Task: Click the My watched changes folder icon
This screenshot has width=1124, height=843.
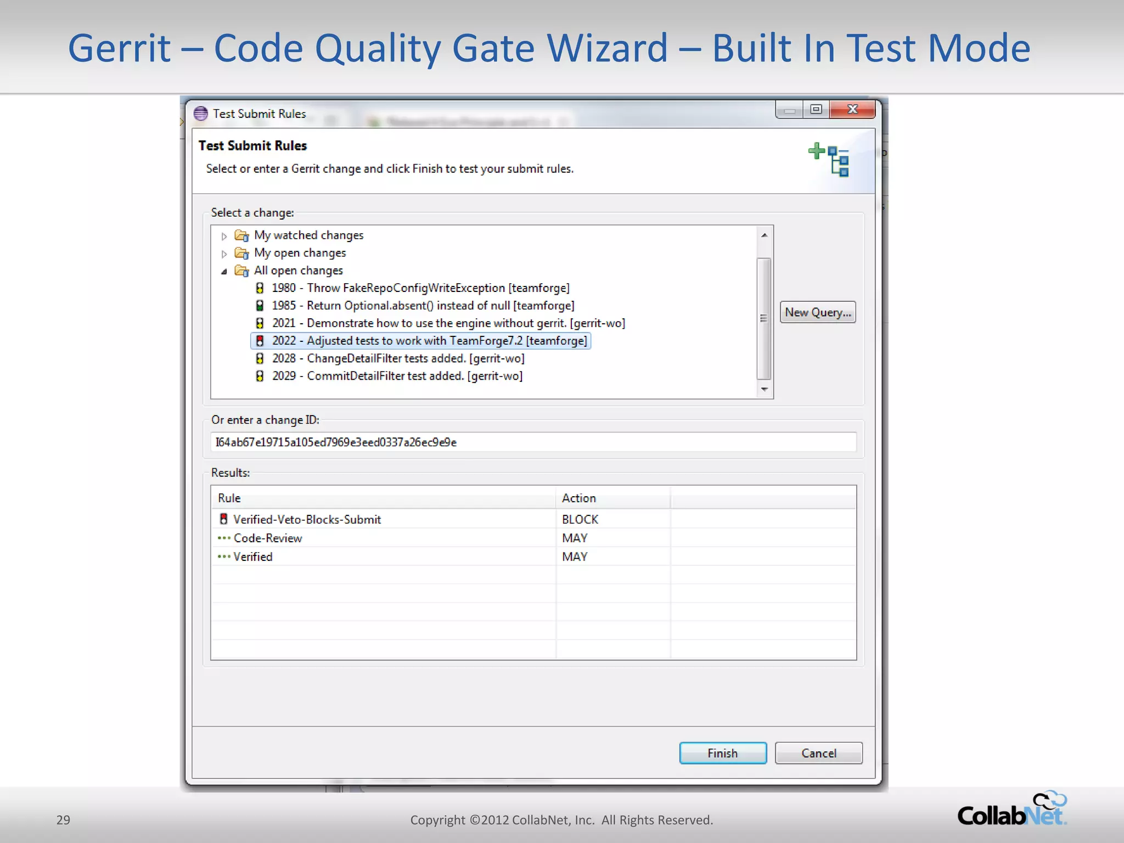Action: (x=241, y=235)
